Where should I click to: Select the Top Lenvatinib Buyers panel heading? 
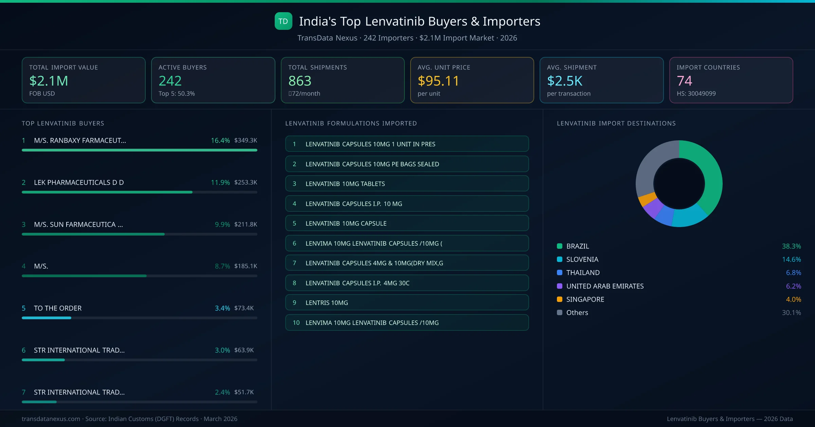(63, 123)
